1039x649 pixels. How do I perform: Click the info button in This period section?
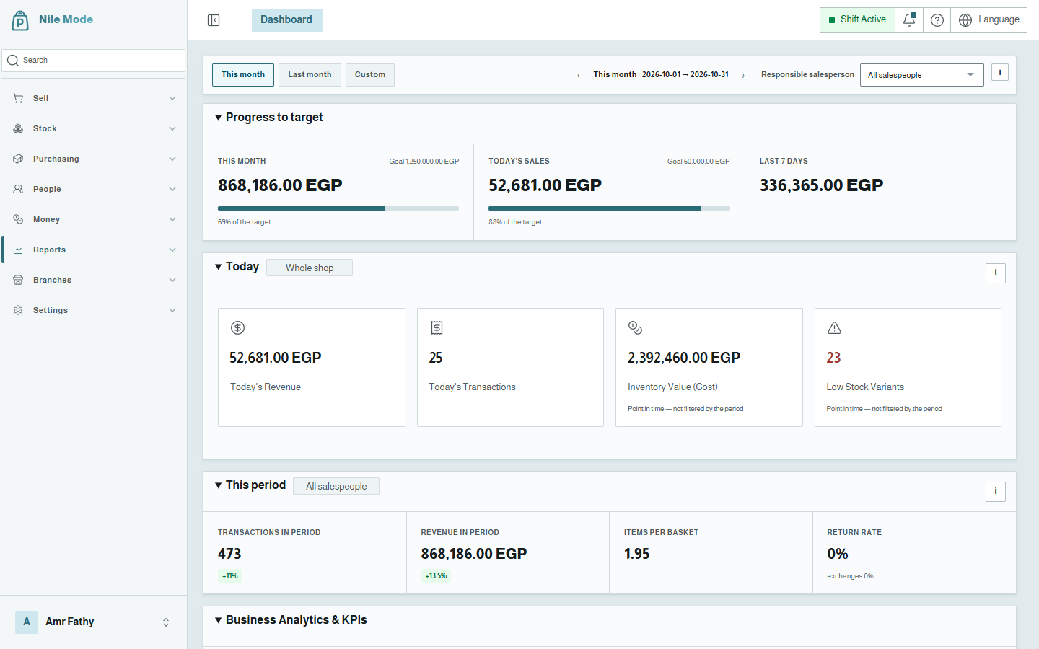996,492
